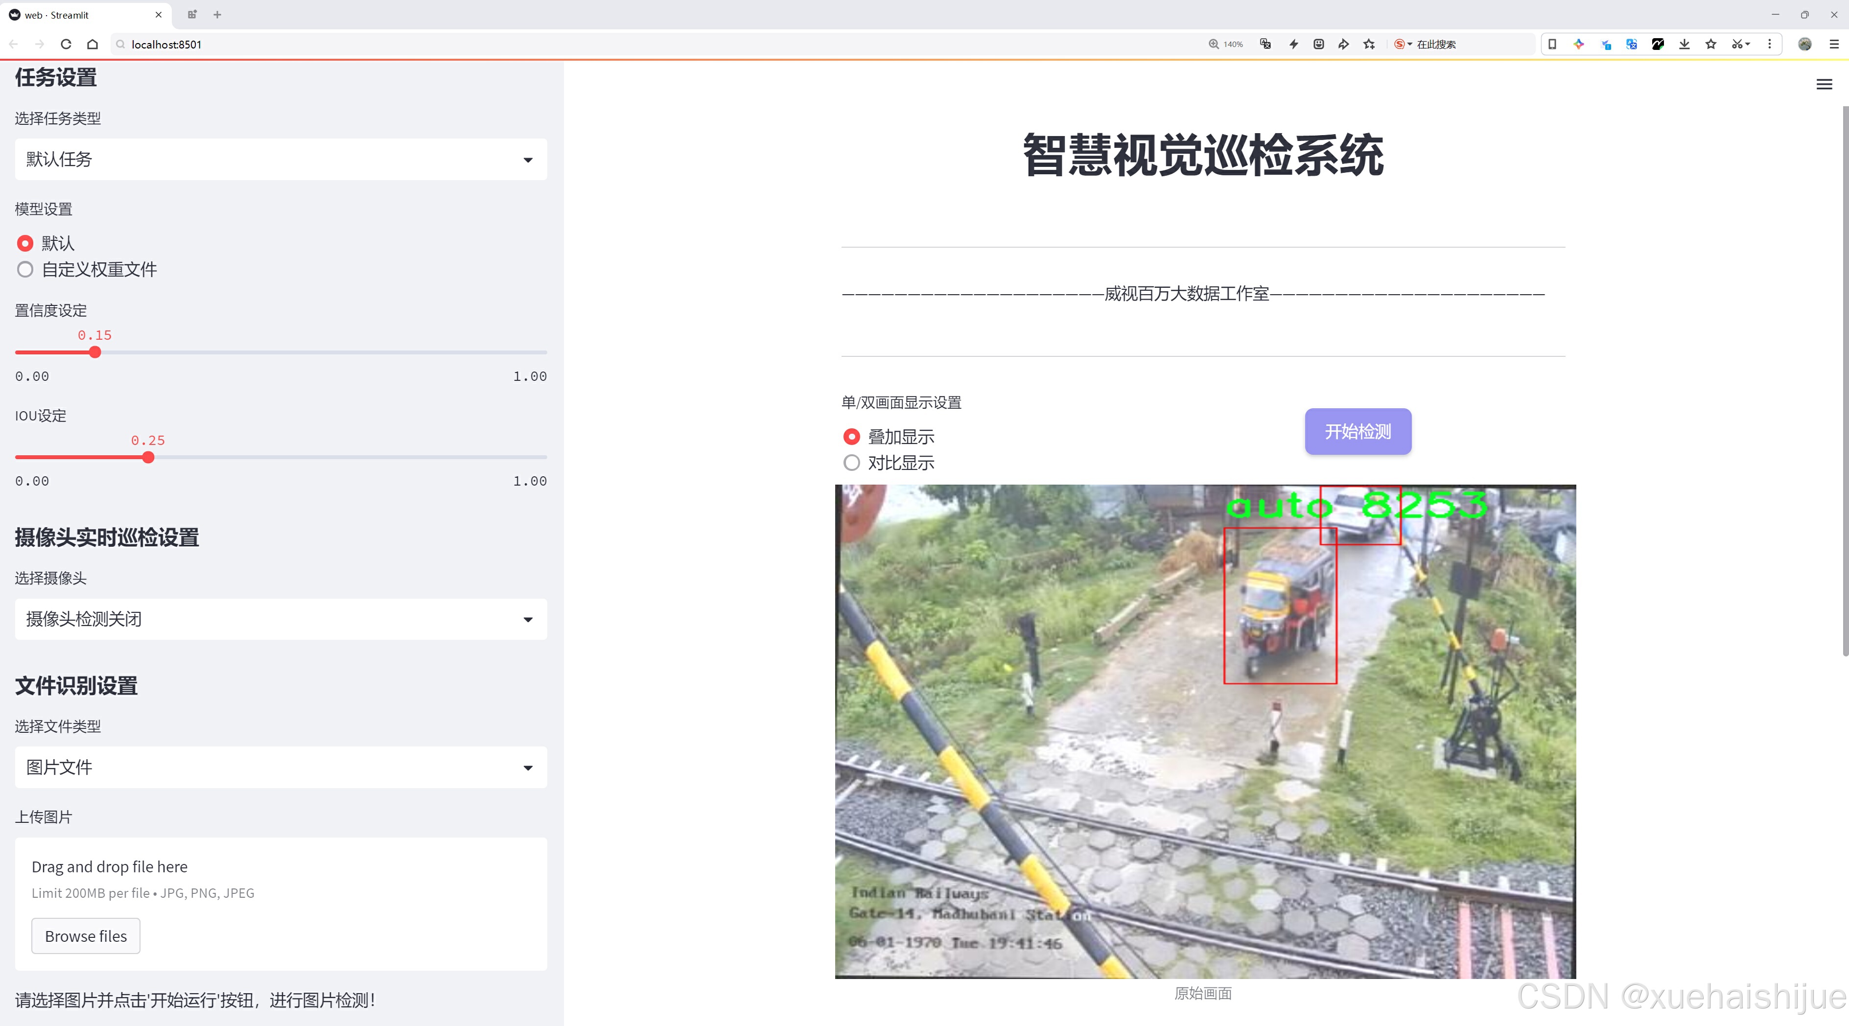Click the browser reload icon
1849x1026 pixels.
[x=66, y=45]
